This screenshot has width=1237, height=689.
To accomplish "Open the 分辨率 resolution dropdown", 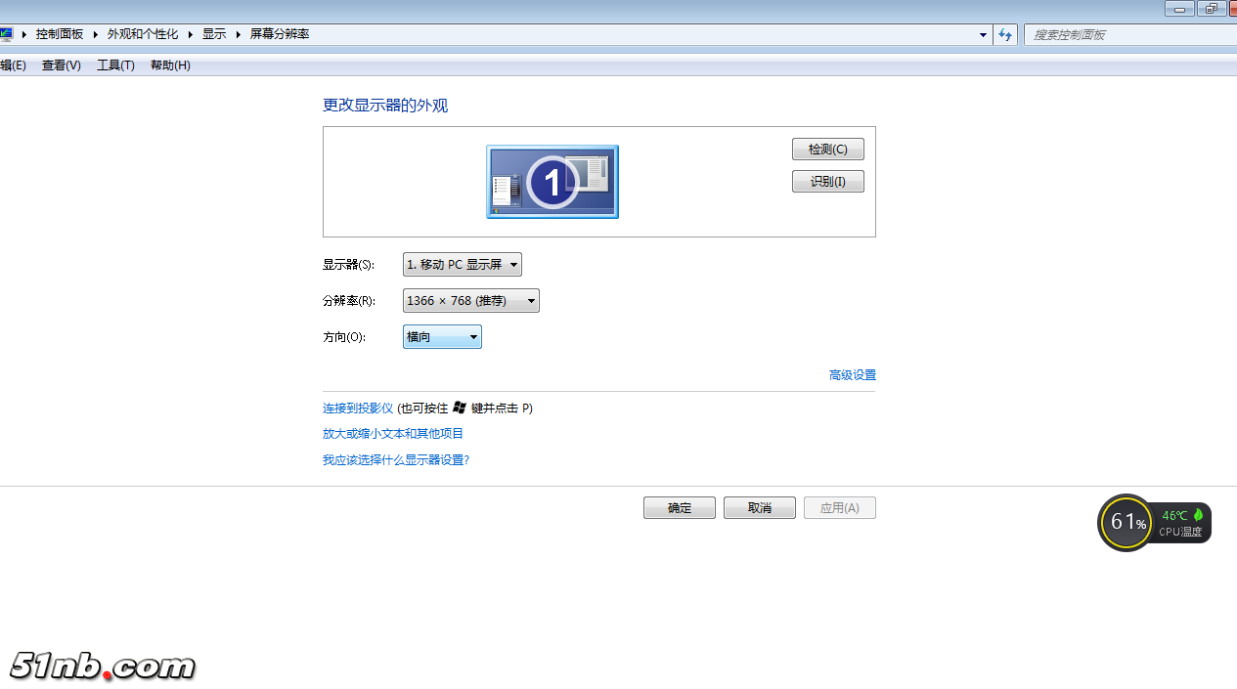I will (x=470, y=301).
